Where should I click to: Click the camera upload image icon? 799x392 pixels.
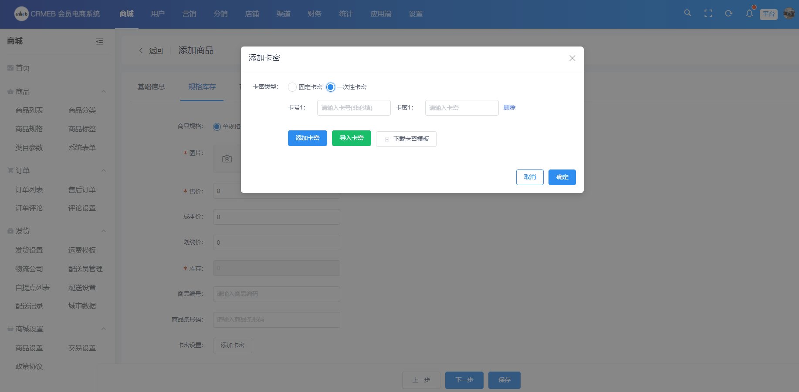pos(227,159)
